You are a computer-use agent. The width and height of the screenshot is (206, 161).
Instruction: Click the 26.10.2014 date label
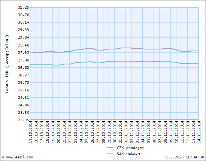click(92, 132)
